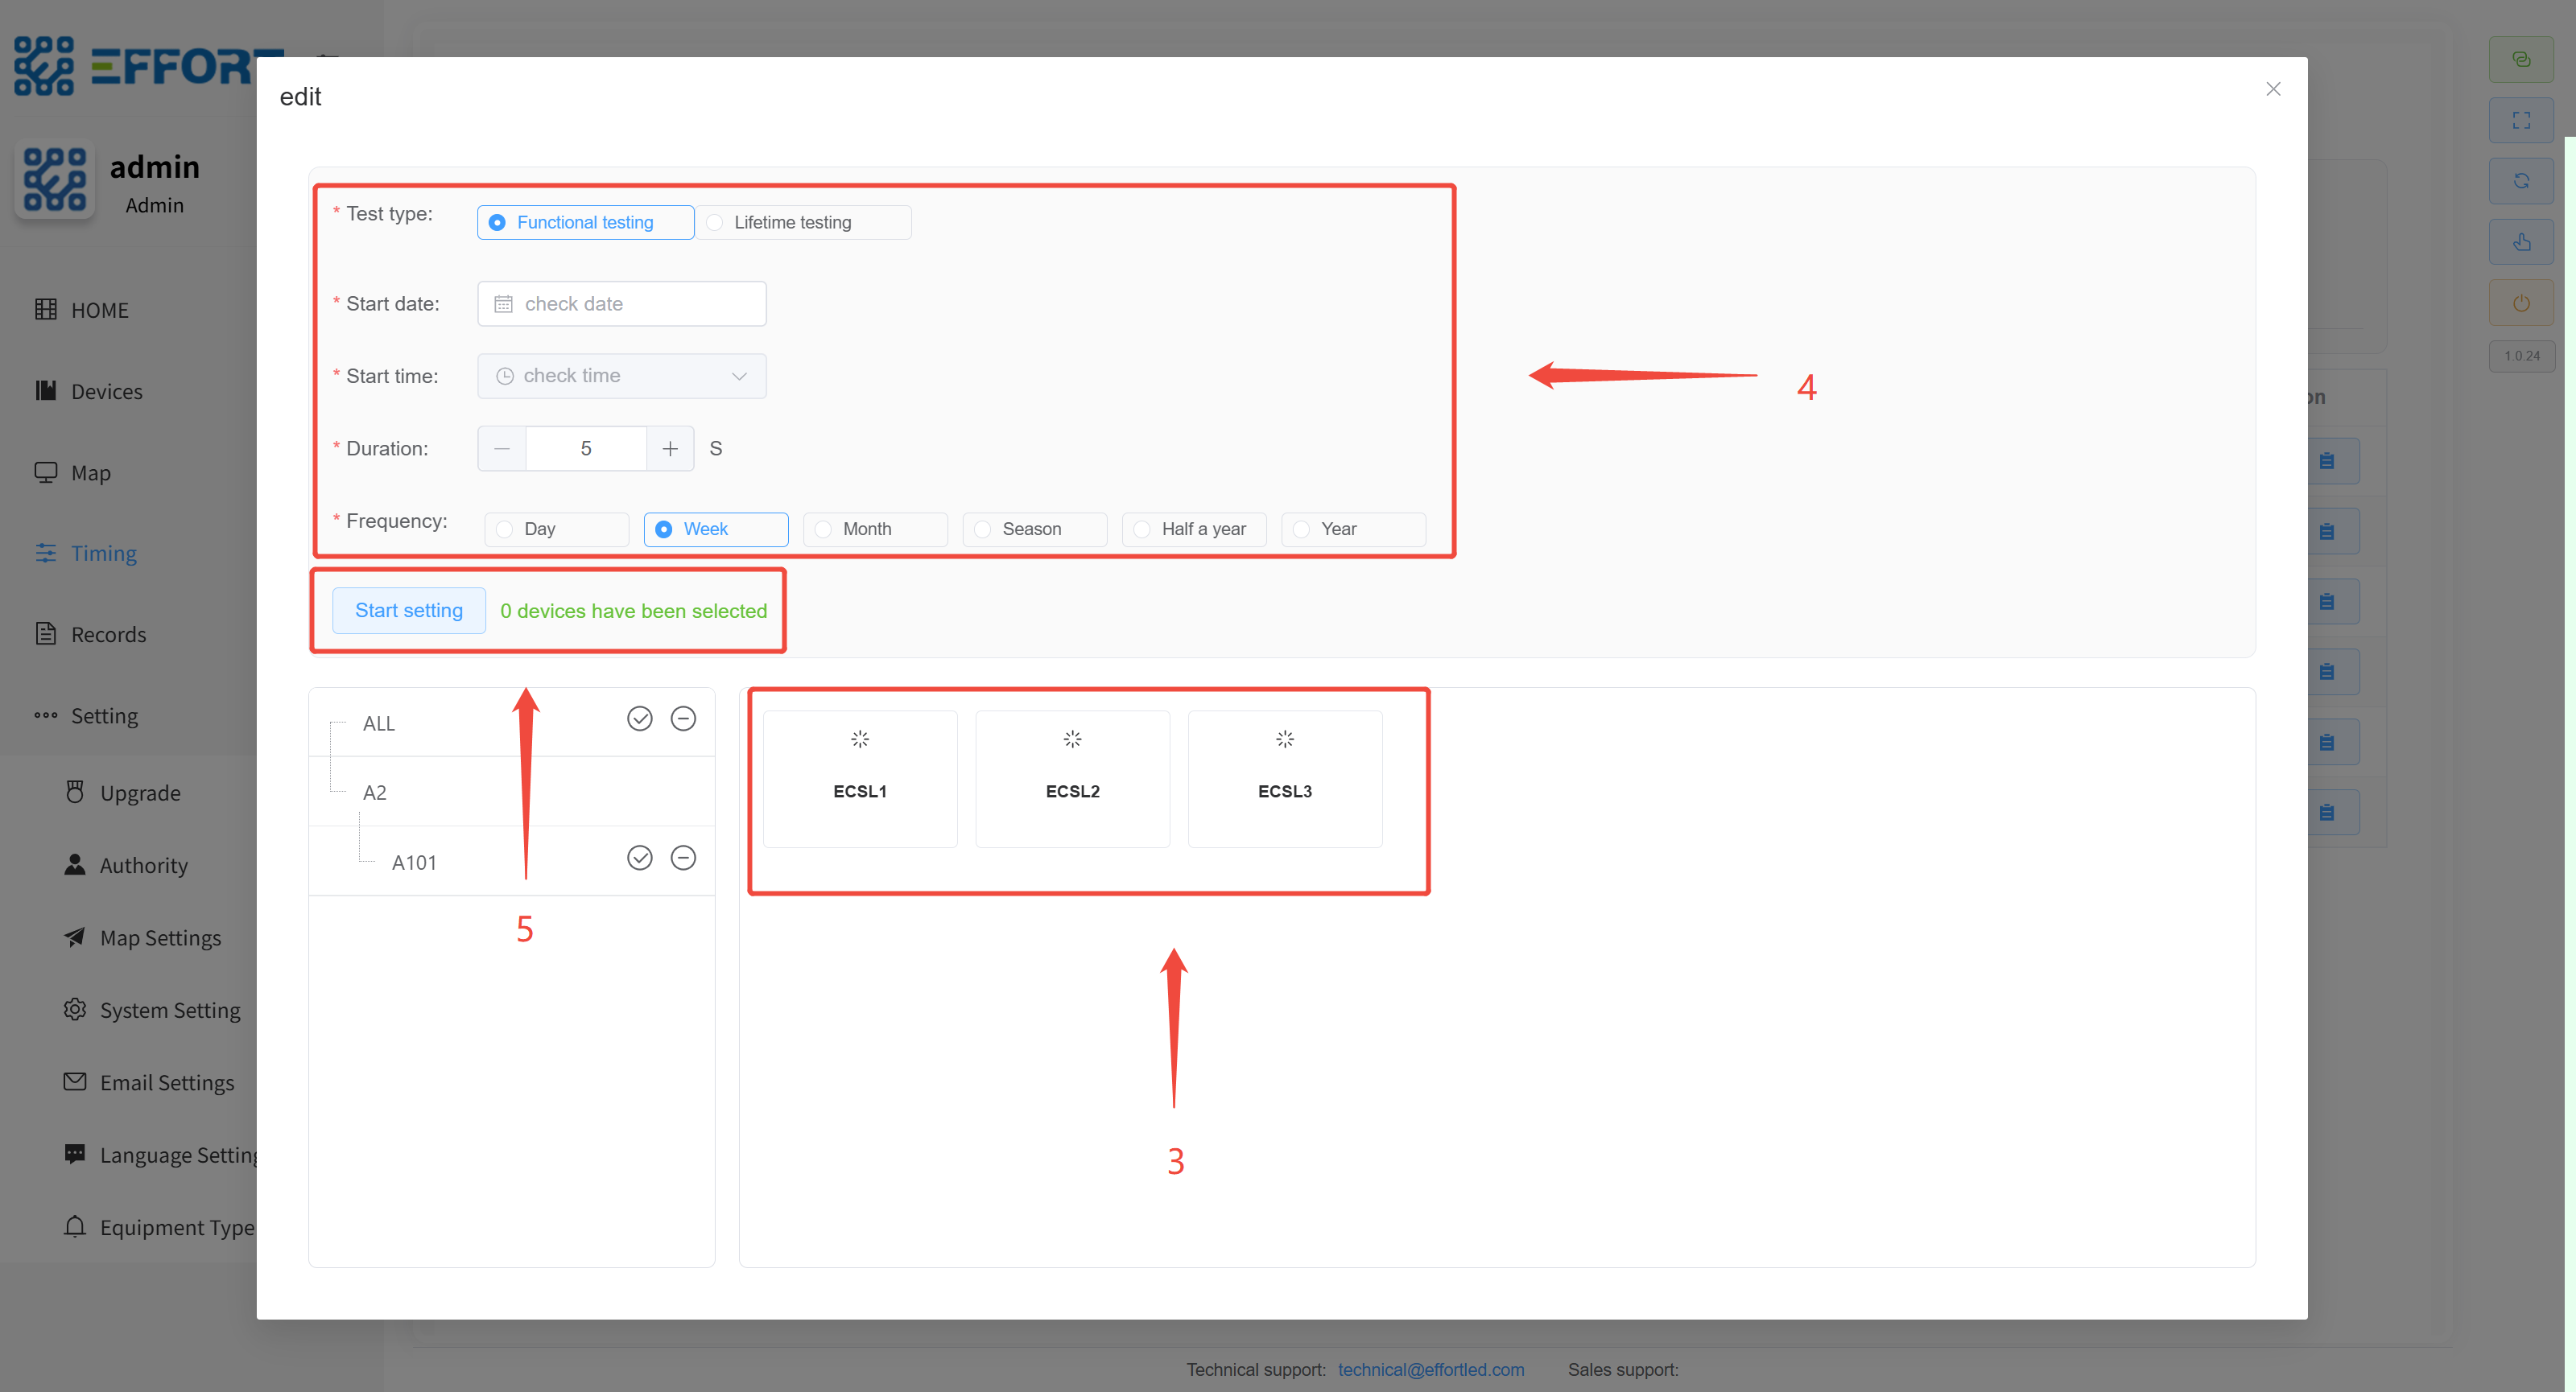Screen dimensions: 2576x1392
Task: Set frequency to Half a year
Action: click(x=1202, y=529)
